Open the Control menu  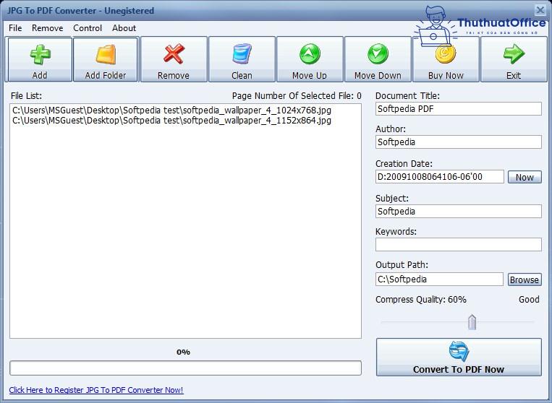[88, 28]
